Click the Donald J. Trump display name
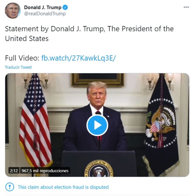This screenshot has width=194, height=196. (43, 7)
